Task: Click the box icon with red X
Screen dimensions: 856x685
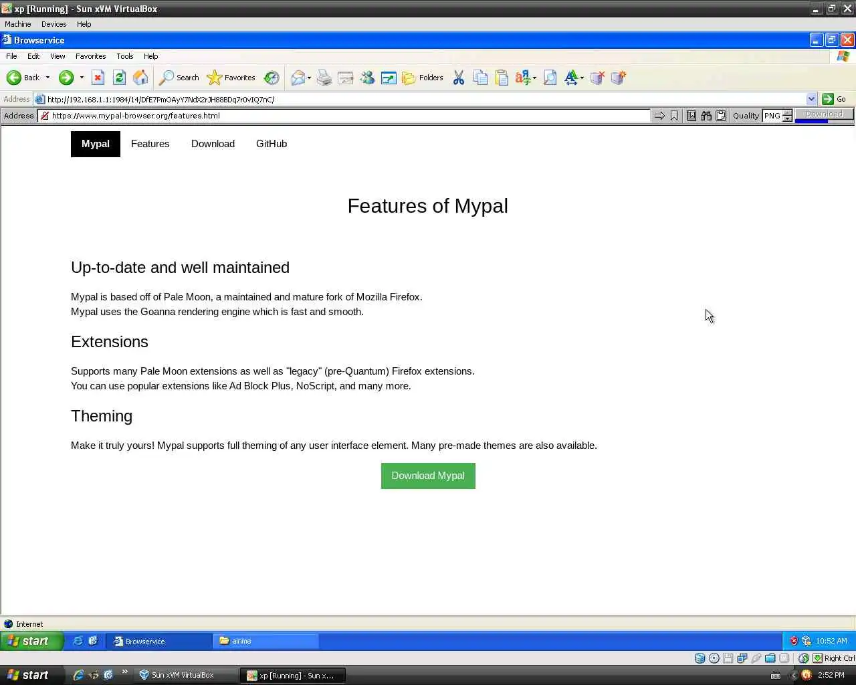Action: point(597,78)
